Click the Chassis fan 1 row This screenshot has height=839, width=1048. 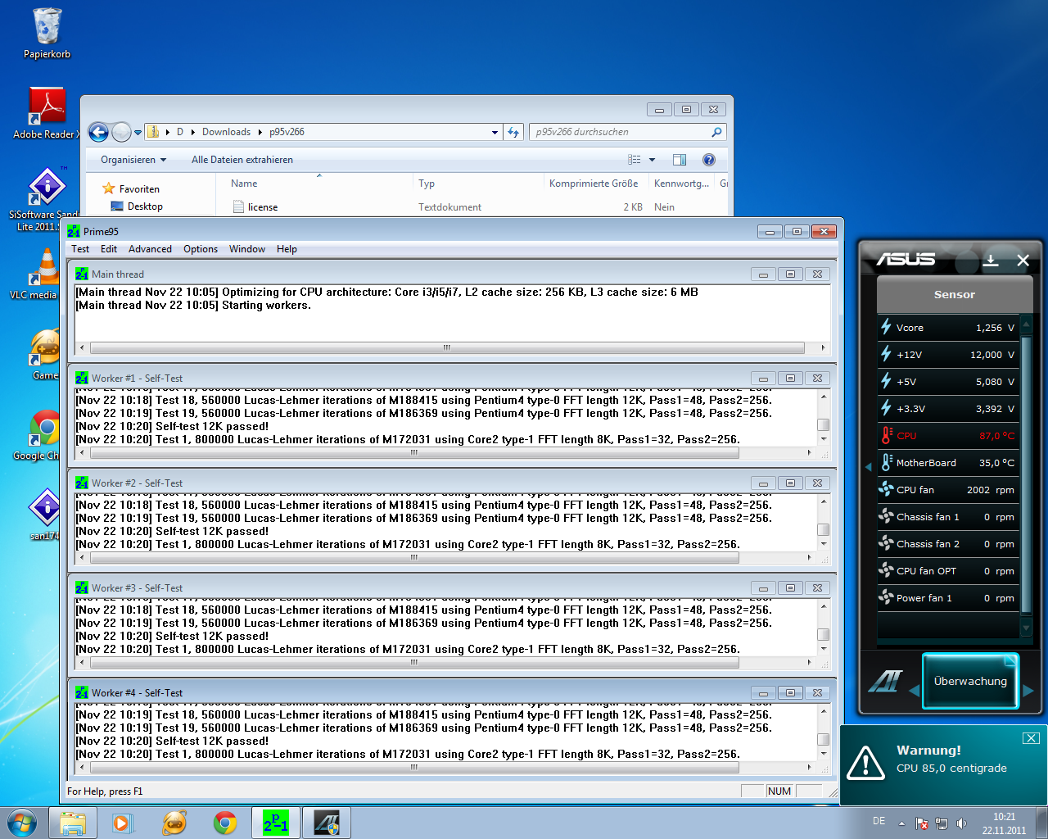coord(947,517)
